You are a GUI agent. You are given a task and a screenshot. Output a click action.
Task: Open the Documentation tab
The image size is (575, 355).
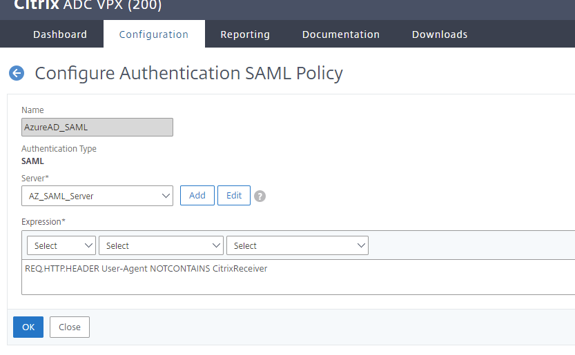click(341, 34)
